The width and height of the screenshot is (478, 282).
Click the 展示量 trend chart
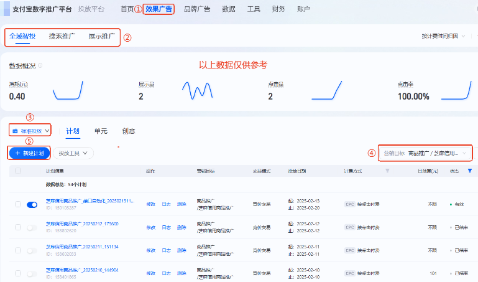point(197,90)
